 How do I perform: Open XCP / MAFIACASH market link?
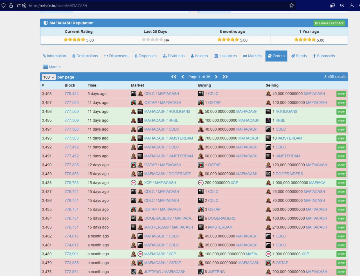160,183
